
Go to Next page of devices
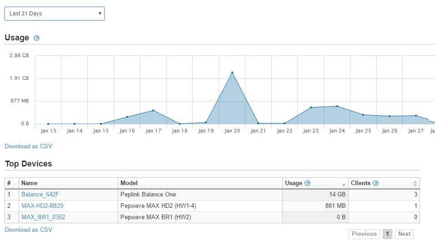tap(404, 234)
